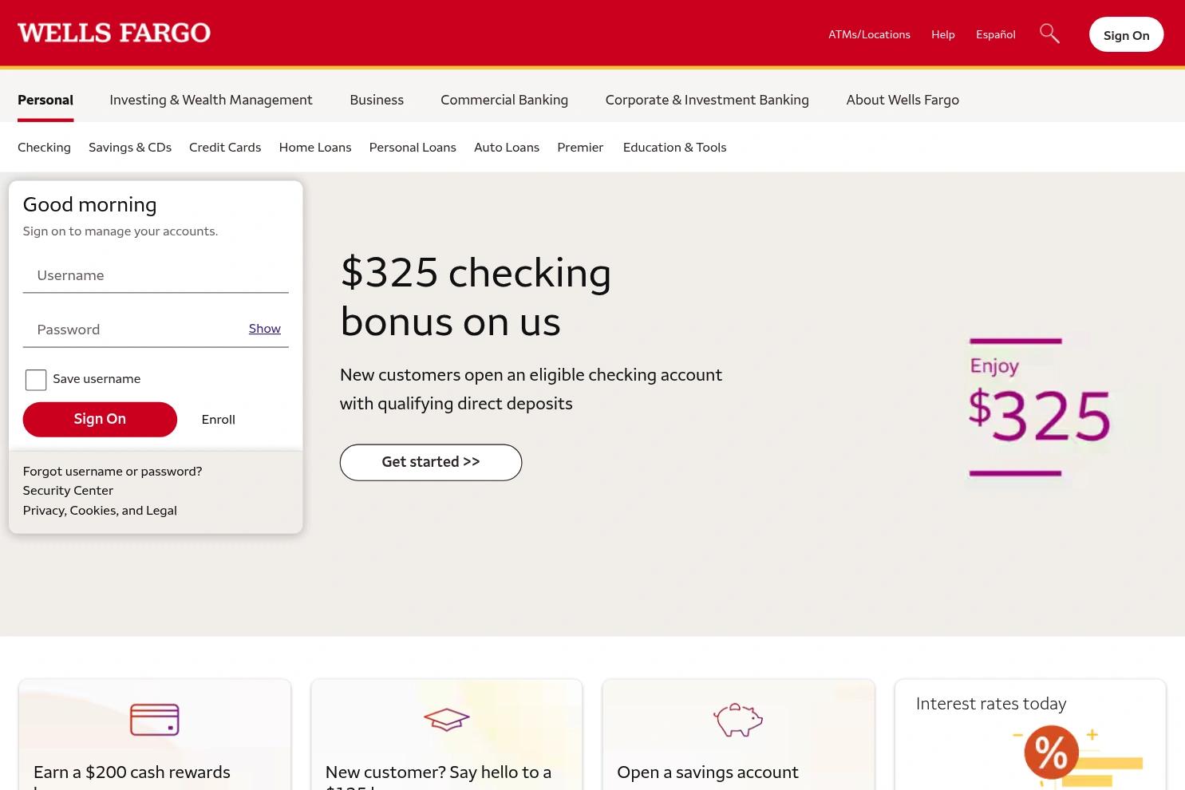The width and height of the screenshot is (1185, 790).
Task: Click the piggy bank savings icon
Action: point(738,720)
